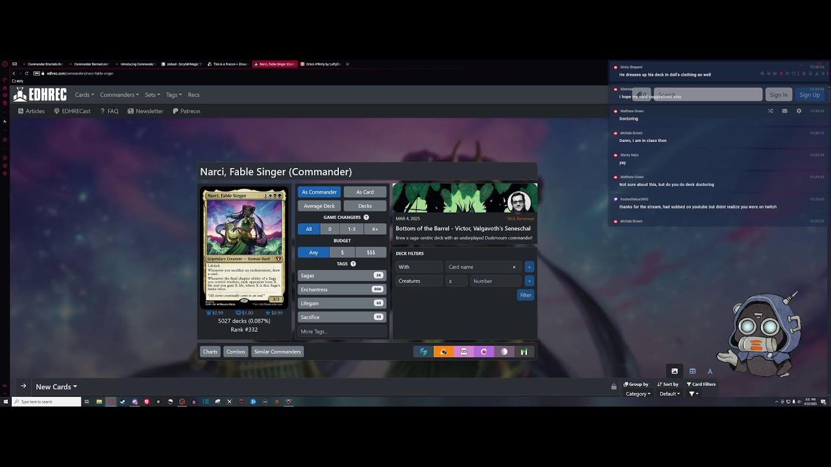Set Budget to single dollar
831x467 pixels.
[x=343, y=252]
